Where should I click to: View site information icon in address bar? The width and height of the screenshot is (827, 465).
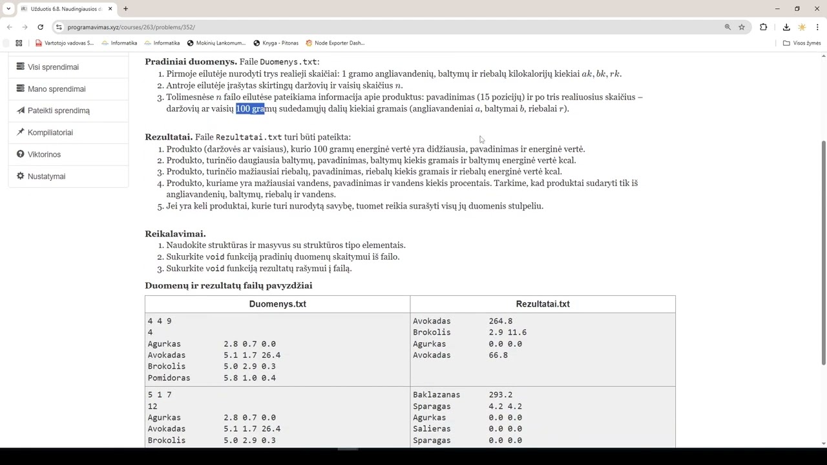point(59,27)
